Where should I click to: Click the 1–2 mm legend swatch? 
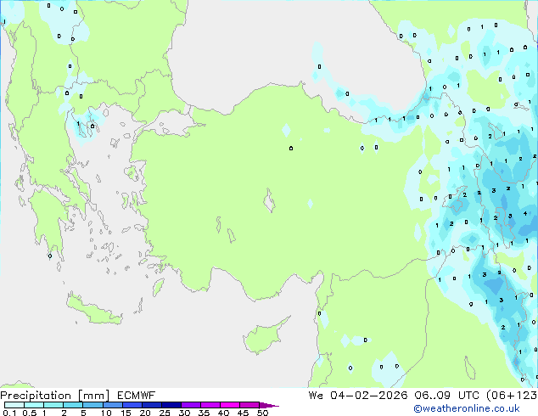pos(53,405)
